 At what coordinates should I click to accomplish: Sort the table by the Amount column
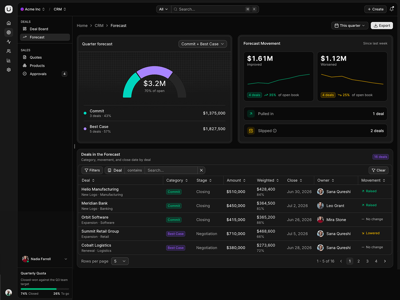click(x=236, y=180)
